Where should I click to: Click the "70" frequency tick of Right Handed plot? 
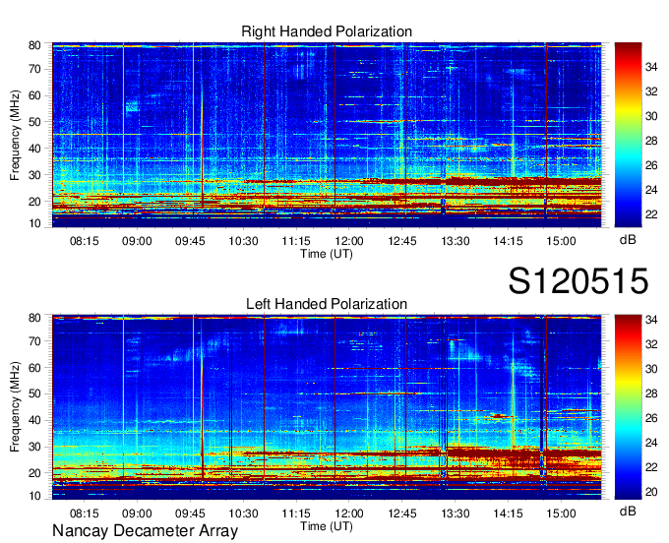[x=34, y=69]
